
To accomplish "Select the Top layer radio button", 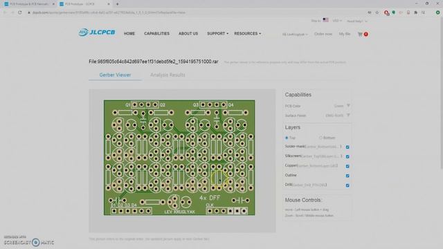I will point(287,138).
